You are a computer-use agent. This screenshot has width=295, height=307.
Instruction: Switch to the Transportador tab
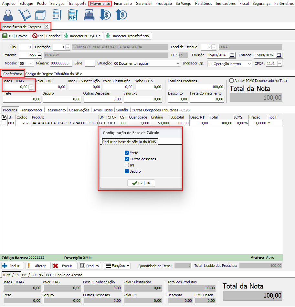[x=31, y=110]
